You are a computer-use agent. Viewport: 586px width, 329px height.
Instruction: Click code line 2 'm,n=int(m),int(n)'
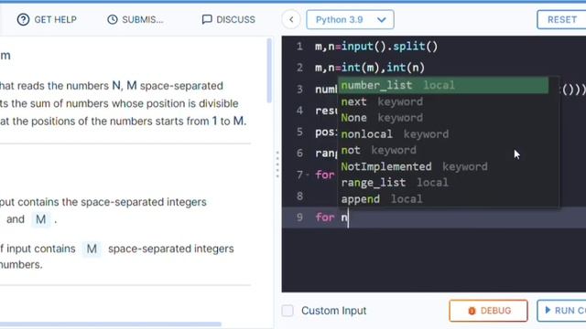click(370, 68)
